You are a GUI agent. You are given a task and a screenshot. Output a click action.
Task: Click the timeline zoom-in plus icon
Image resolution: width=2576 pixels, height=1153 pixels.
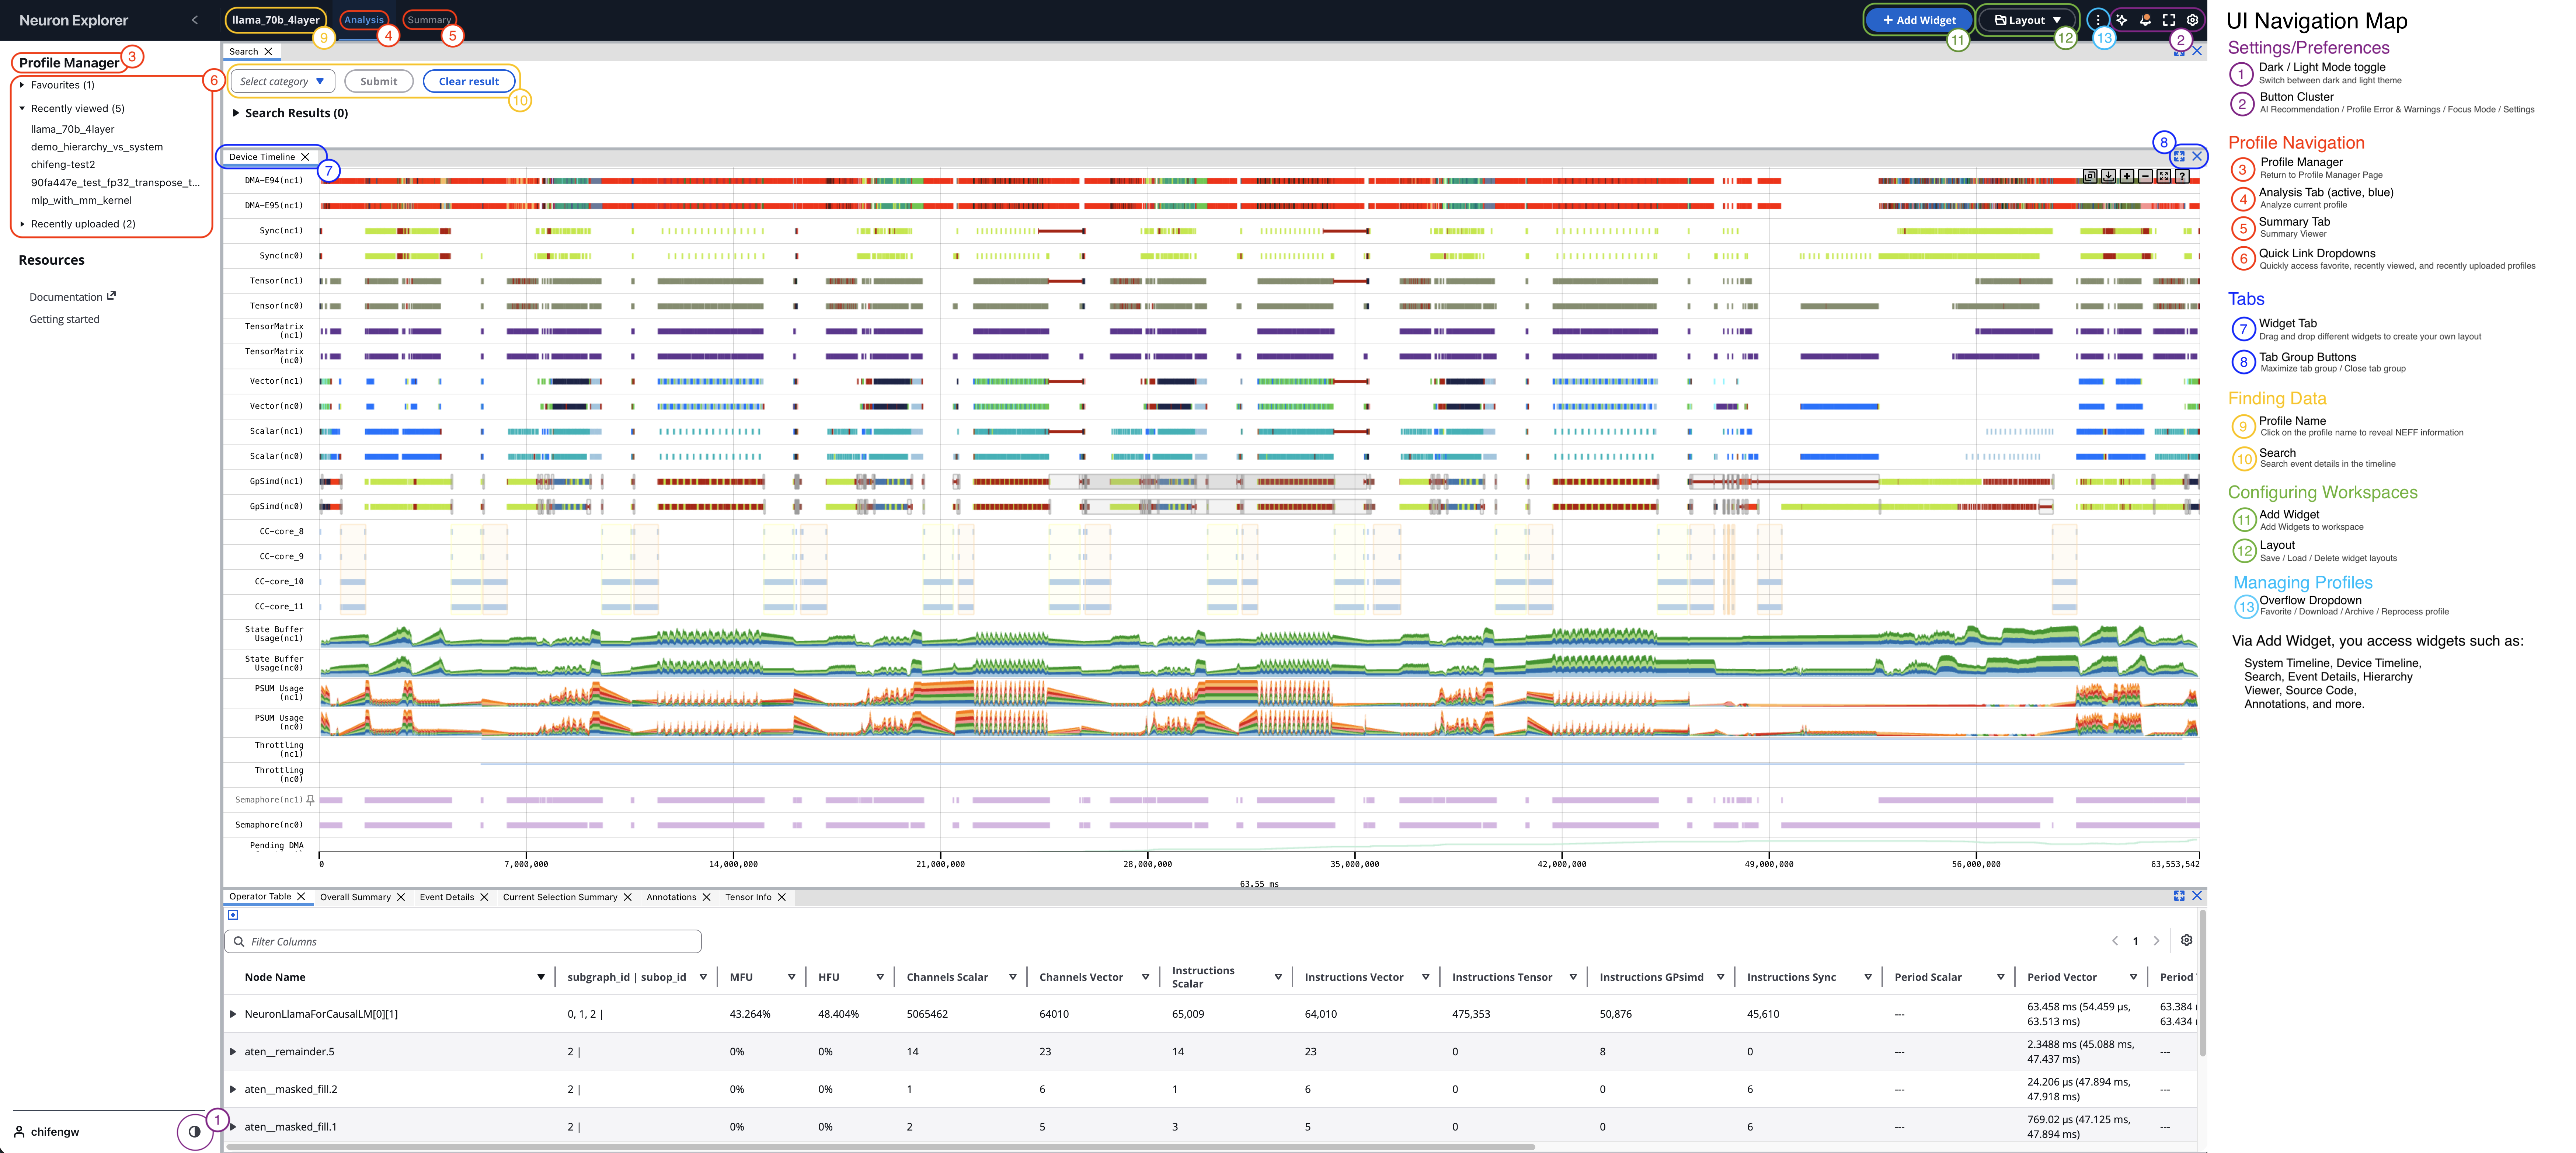(2127, 176)
